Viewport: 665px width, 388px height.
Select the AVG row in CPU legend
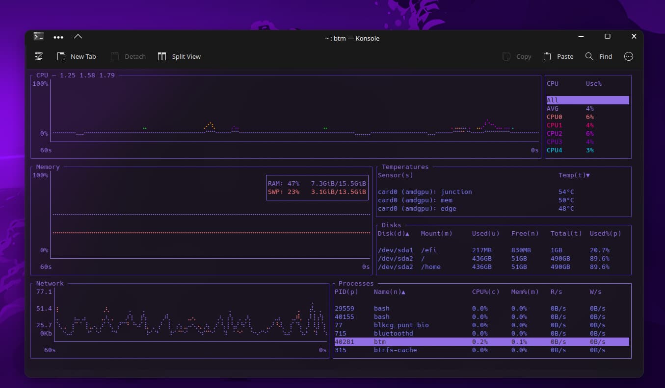[x=588, y=109]
